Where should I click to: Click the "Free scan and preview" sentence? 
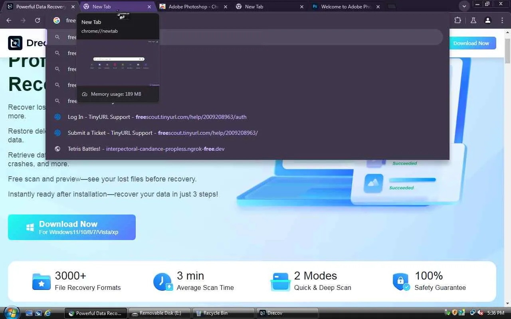[x=102, y=179]
